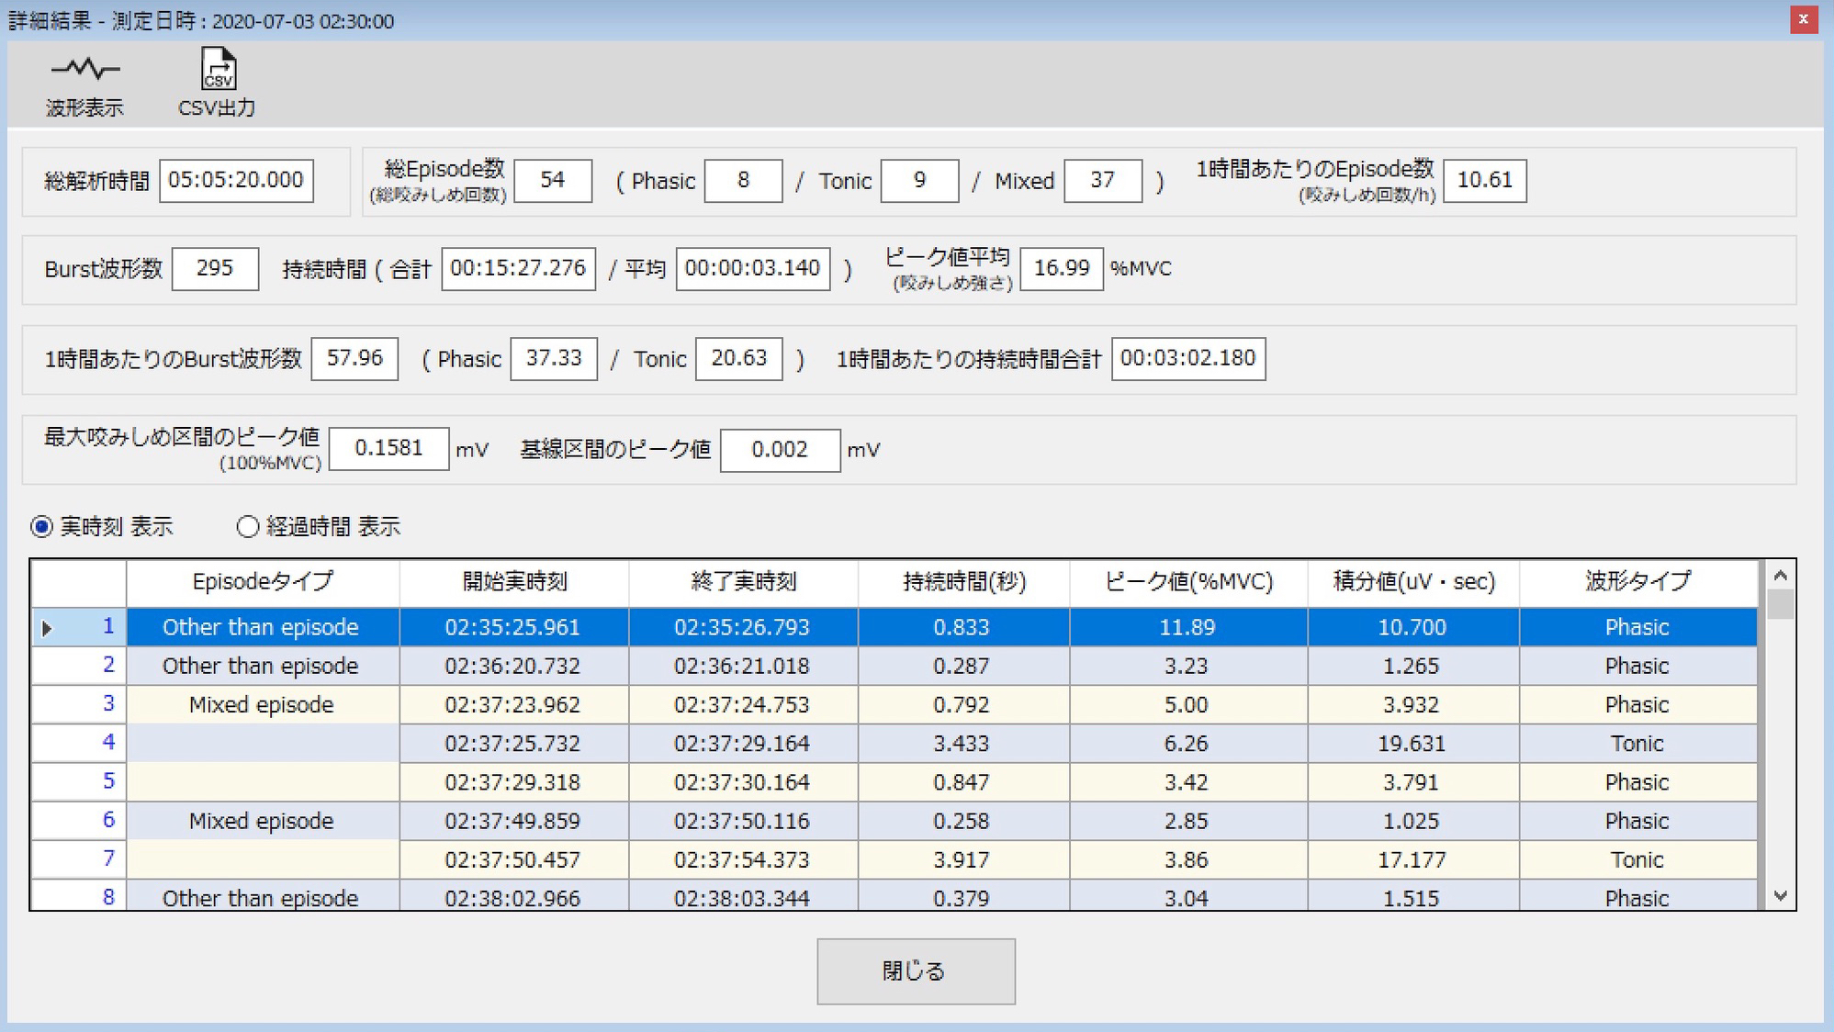The height and width of the screenshot is (1032, 1834).
Task: Click the Episodeタイプ column header
Action: pyautogui.click(x=263, y=582)
